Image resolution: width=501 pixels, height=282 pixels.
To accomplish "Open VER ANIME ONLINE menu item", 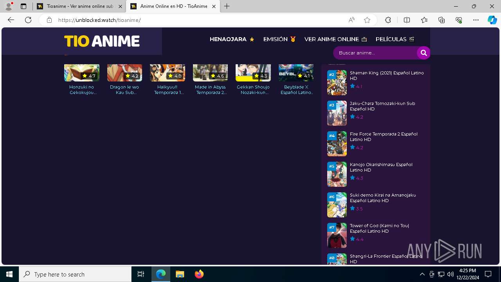I will point(336,39).
